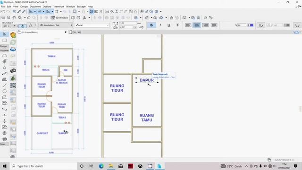
Task: Expand the grid snap options arrow
Action: pos(61,11)
